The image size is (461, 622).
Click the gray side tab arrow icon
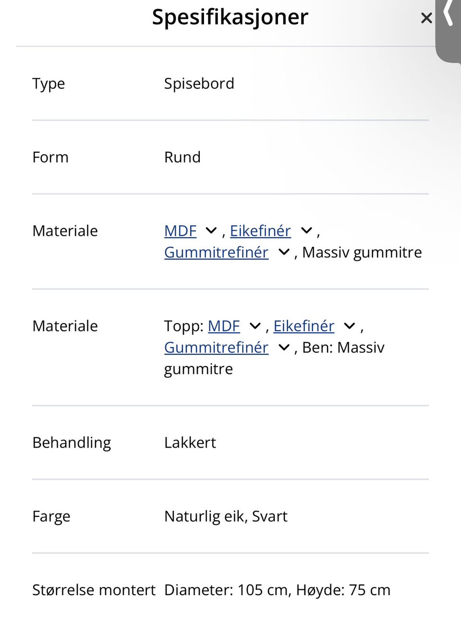coord(449,13)
